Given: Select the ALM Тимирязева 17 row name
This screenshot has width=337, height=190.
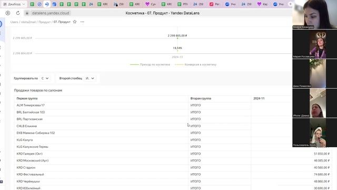Looking at the screenshot, I should point(31,106).
